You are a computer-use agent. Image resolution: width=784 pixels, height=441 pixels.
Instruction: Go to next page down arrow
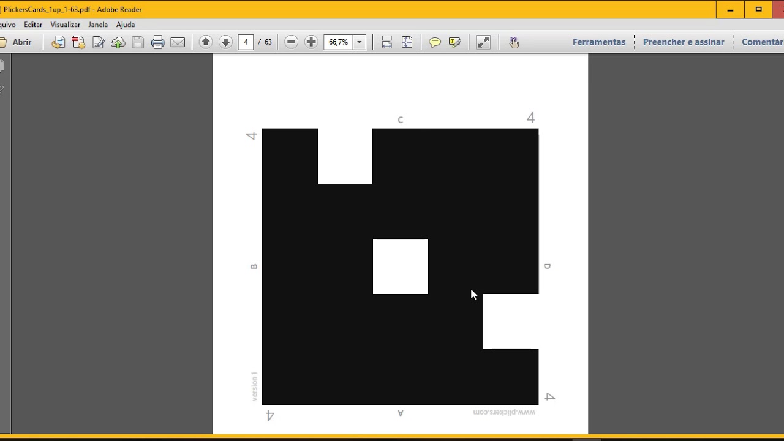225,42
